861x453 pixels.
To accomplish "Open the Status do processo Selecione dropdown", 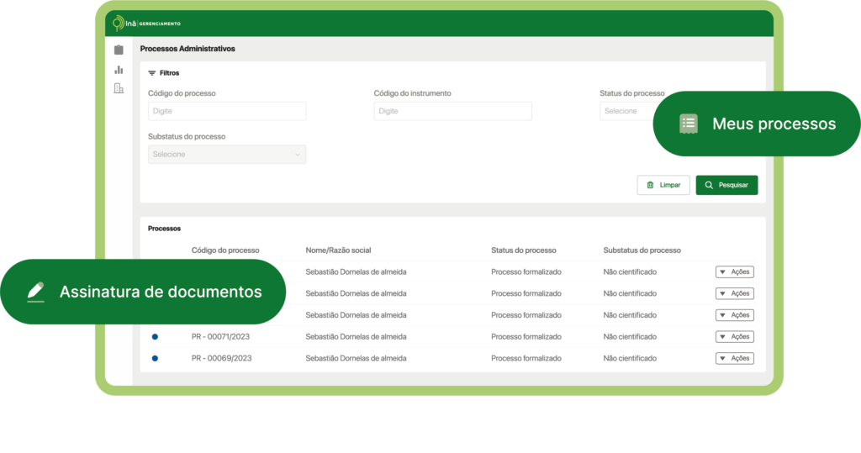I will point(626,111).
